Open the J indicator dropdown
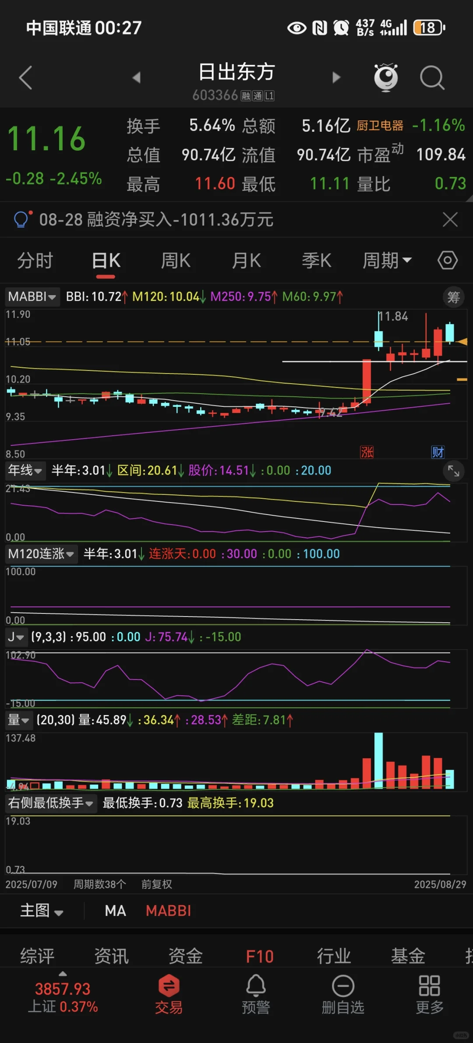The image size is (473, 1043). [x=16, y=637]
